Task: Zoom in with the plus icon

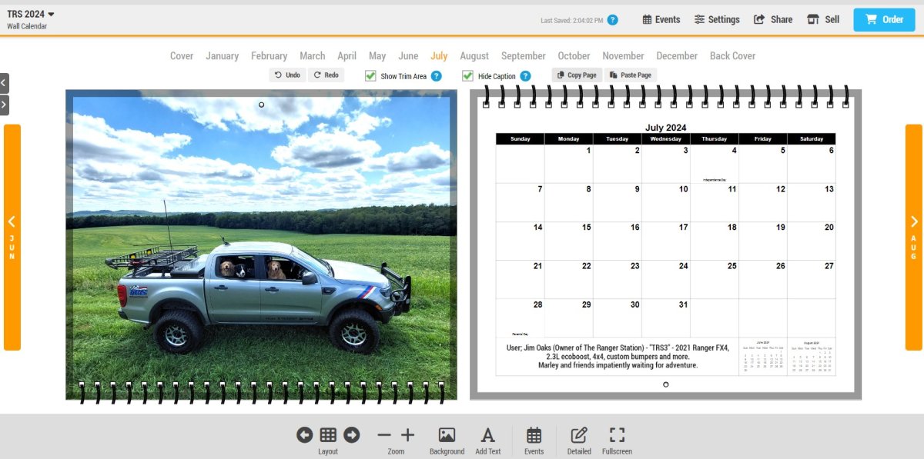Action: tap(408, 435)
